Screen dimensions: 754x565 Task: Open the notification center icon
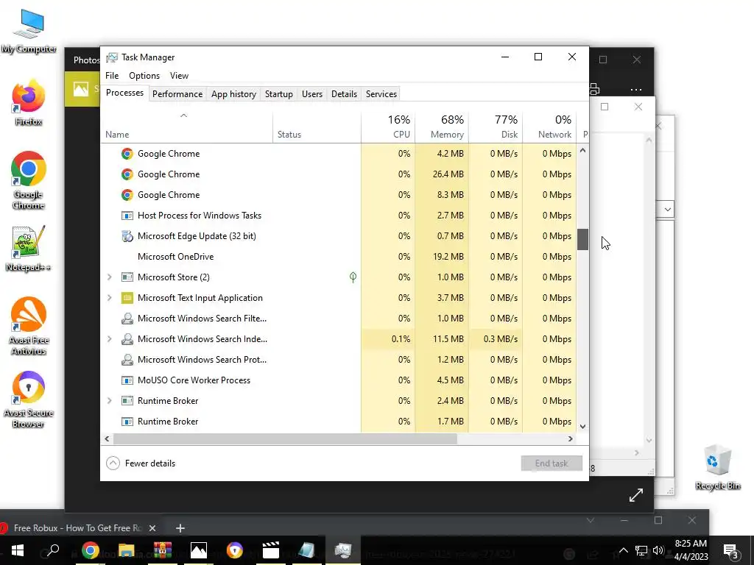[x=730, y=550]
